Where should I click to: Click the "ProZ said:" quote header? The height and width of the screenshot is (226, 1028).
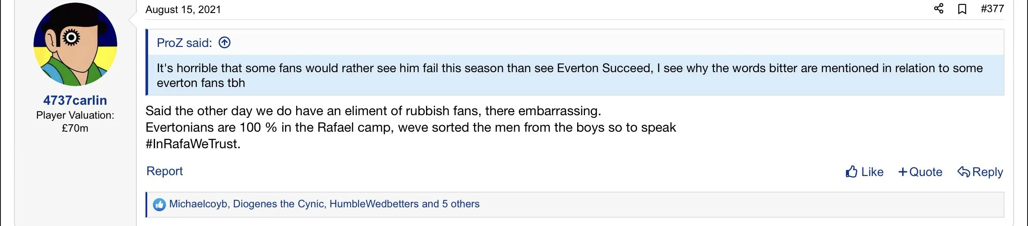point(184,43)
